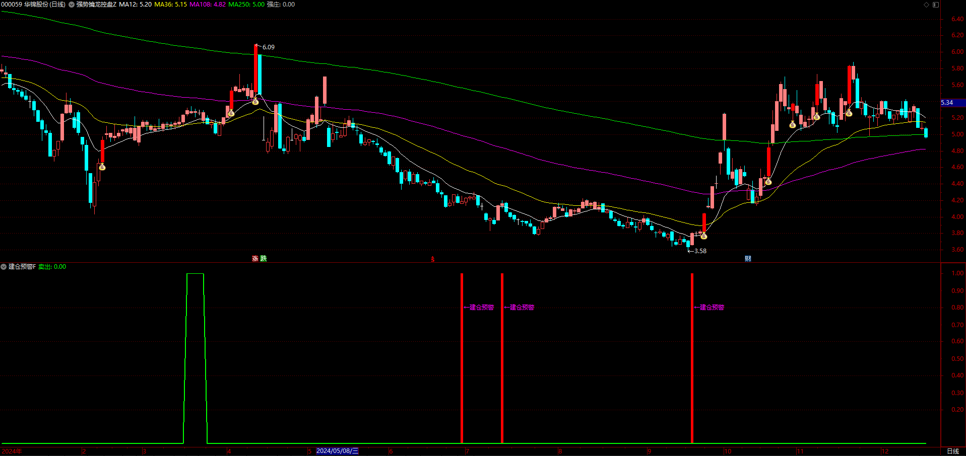
Task: Click the blue 财 event marker
Action: point(748,258)
